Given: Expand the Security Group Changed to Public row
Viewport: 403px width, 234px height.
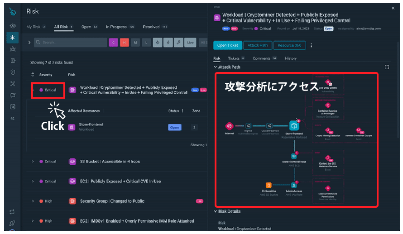Looking at the screenshot, I should 33,201.
